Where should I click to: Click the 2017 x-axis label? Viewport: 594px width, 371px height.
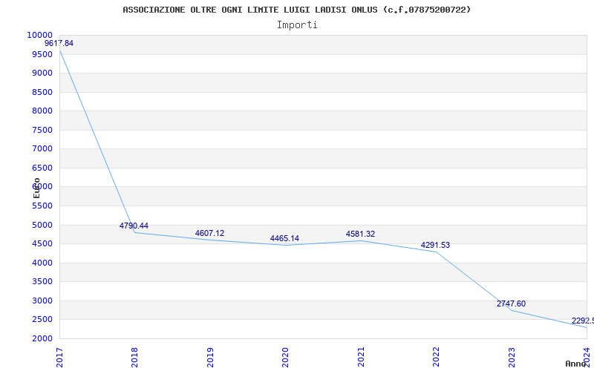[x=59, y=358]
